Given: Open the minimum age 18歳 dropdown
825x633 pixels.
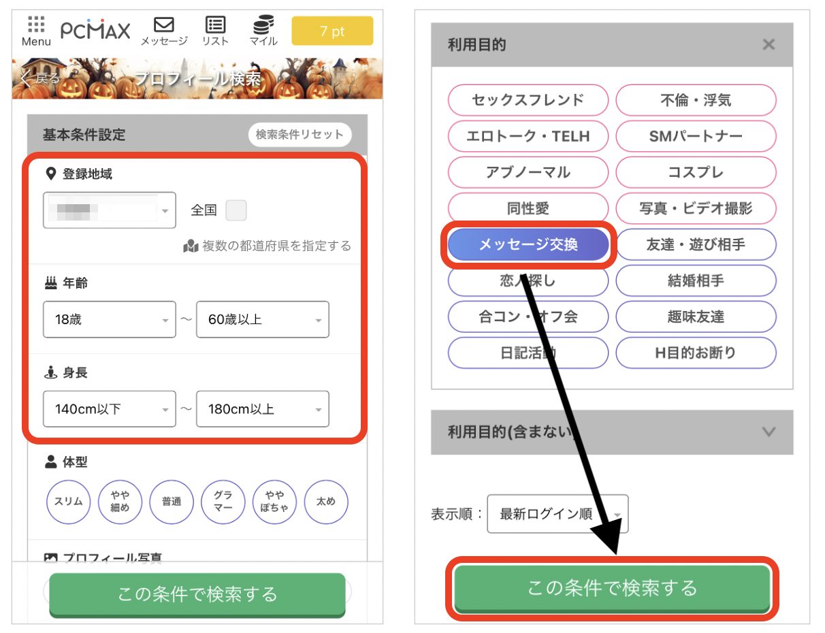Looking at the screenshot, I should click(x=109, y=319).
